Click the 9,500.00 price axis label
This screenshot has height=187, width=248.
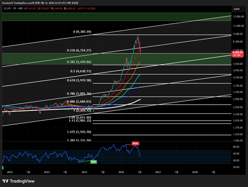[238, 34]
